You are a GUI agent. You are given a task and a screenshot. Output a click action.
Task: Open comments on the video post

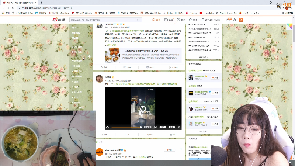(x=150, y=135)
